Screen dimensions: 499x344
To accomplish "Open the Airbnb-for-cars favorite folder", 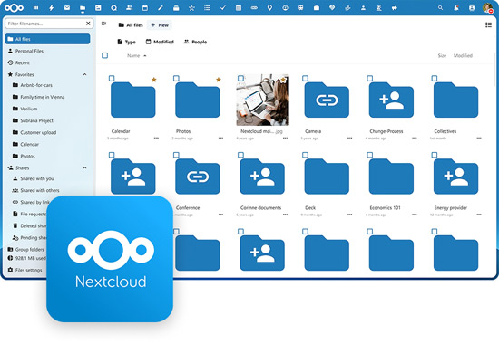I will click(x=36, y=85).
